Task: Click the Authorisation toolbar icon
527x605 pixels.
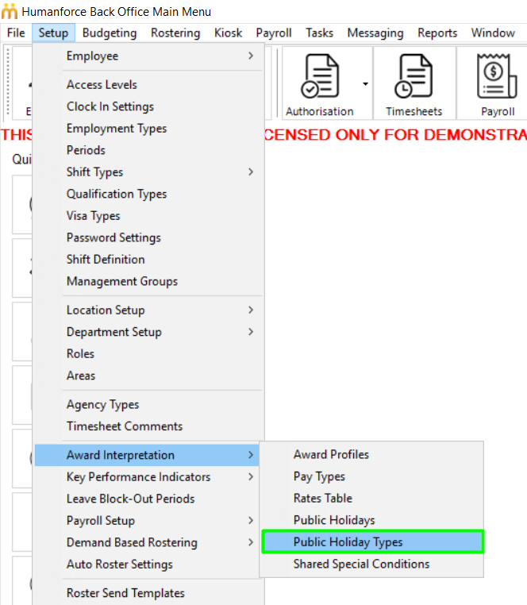Action: click(320, 76)
